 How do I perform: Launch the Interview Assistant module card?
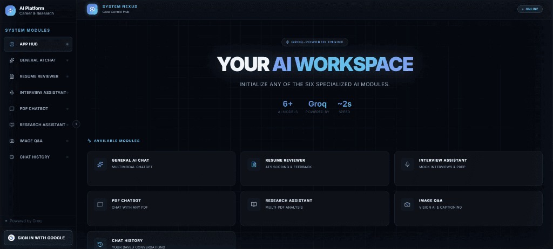[468, 168]
